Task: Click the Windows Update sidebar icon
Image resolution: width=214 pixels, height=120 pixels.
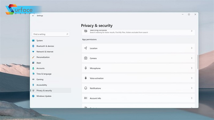Action: tap(33, 96)
